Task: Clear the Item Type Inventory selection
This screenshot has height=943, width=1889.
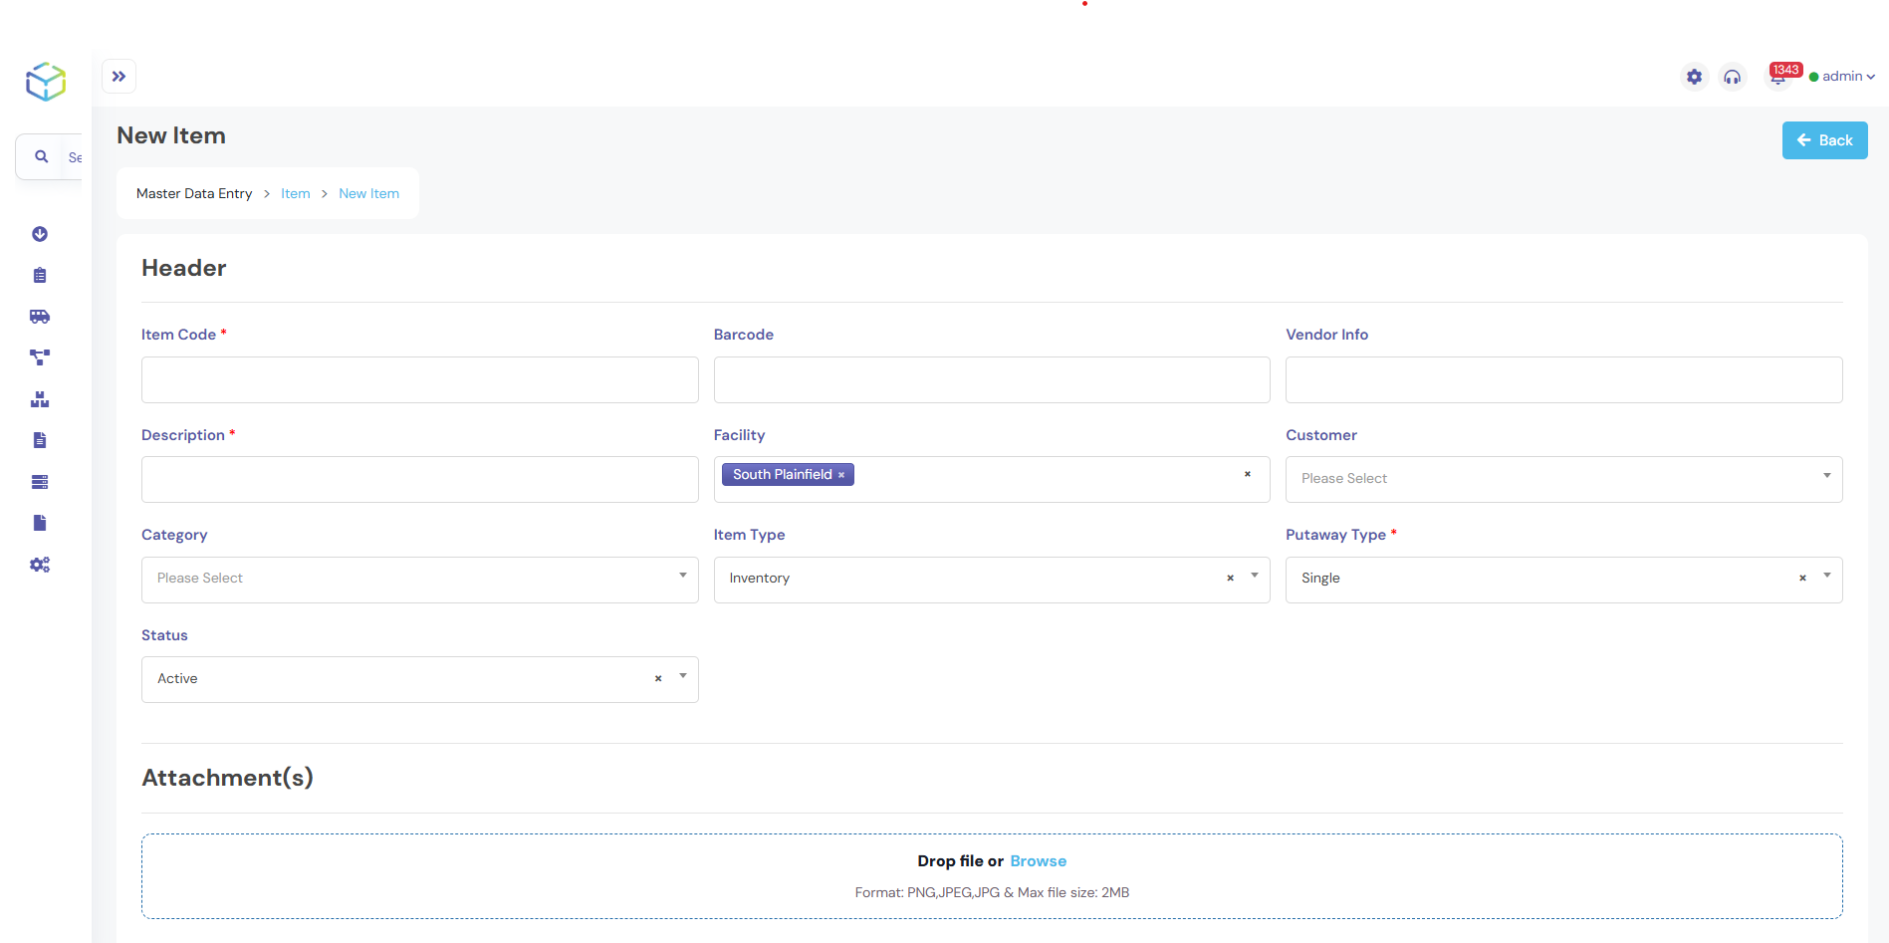Action: [x=1230, y=579]
